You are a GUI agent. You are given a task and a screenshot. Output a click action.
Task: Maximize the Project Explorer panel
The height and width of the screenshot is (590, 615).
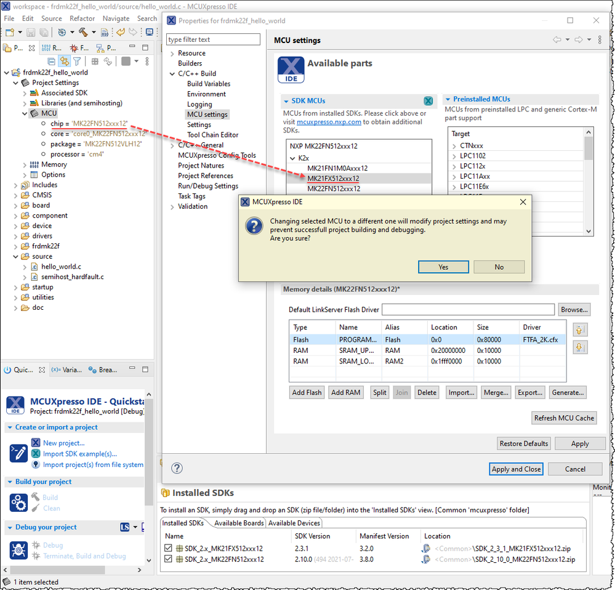coord(145,47)
